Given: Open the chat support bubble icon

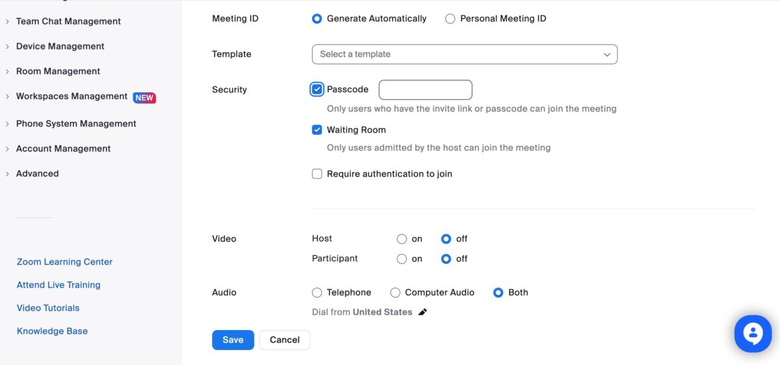Looking at the screenshot, I should 753,334.
